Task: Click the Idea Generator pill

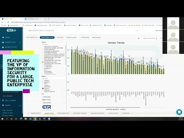Action: [96, 37]
